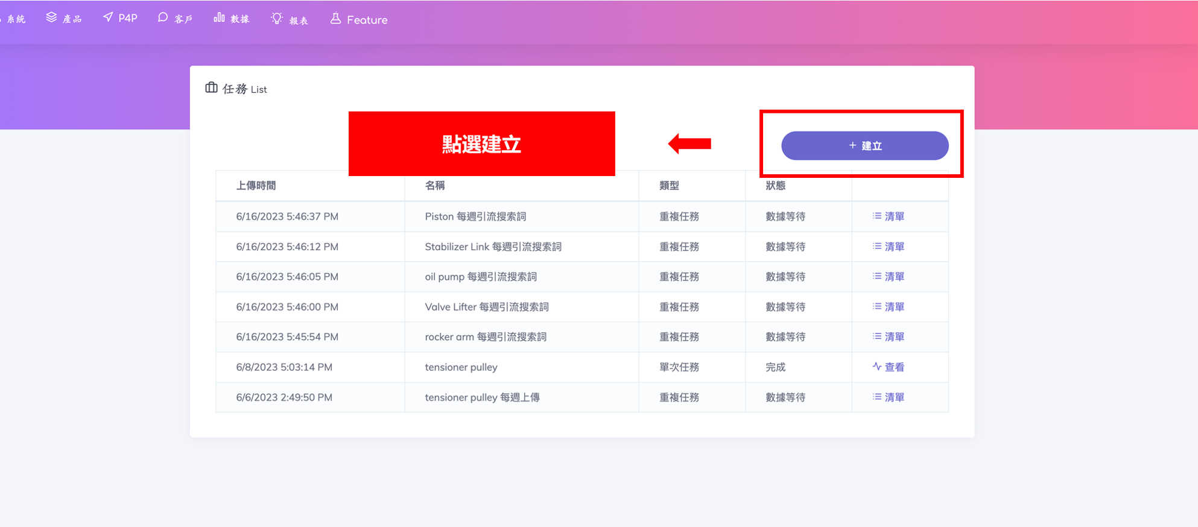Click the chat bubble icon for 客戶
The image size is (1198, 527).
162,18
